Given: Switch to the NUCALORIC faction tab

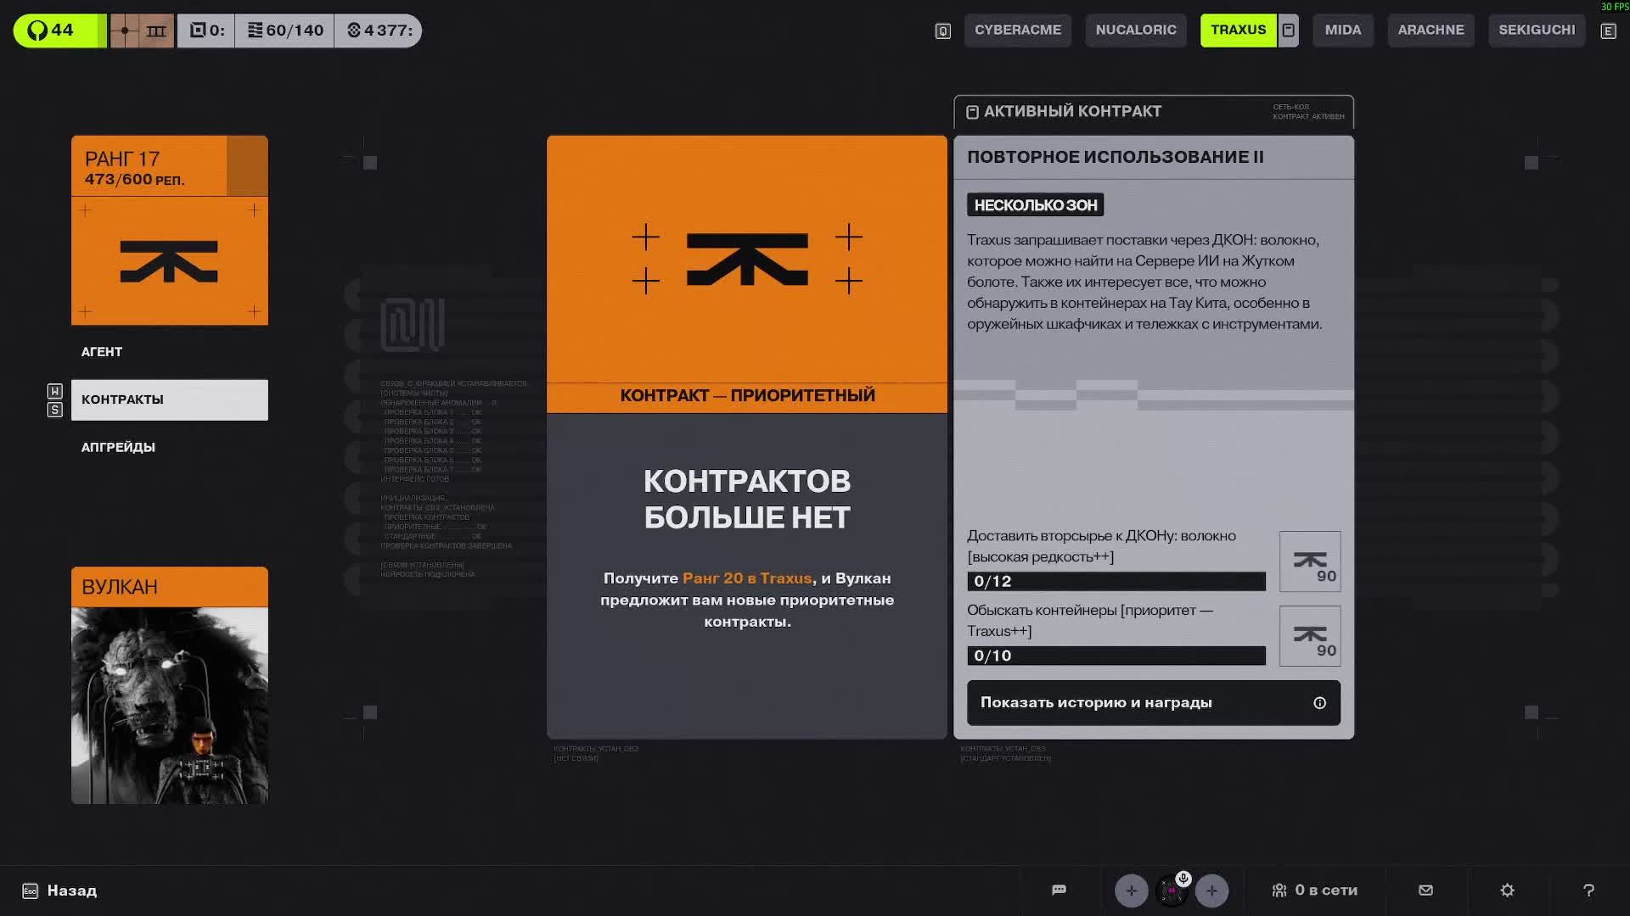Looking at the screenshot, I should click(x=1135, y=31).
